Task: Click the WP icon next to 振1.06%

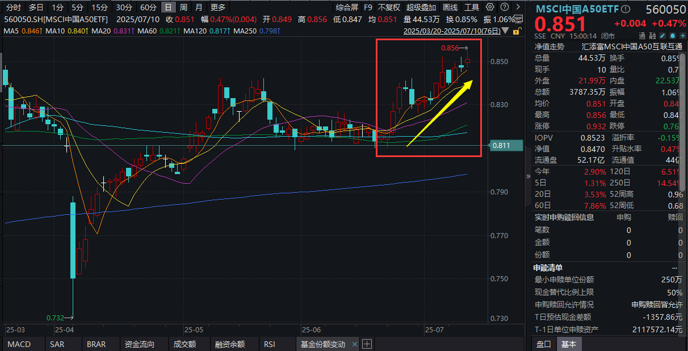Action: click(x=518, y=19)
